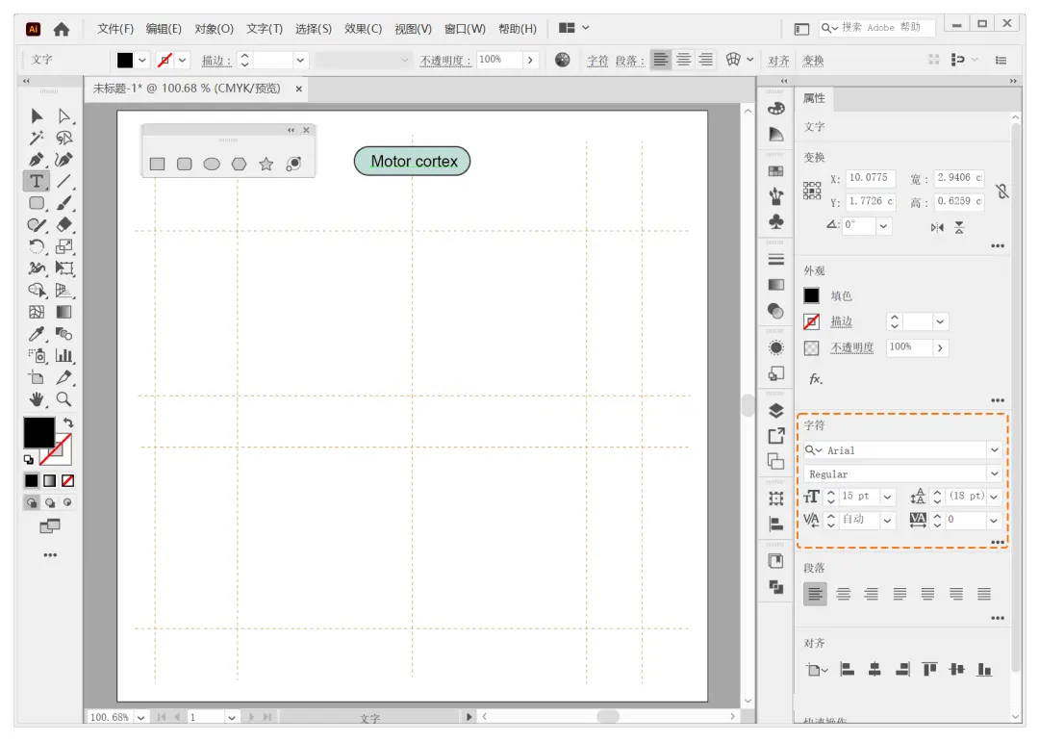
Task: Select the Eyedropper tool
Action: click(37, 334)
